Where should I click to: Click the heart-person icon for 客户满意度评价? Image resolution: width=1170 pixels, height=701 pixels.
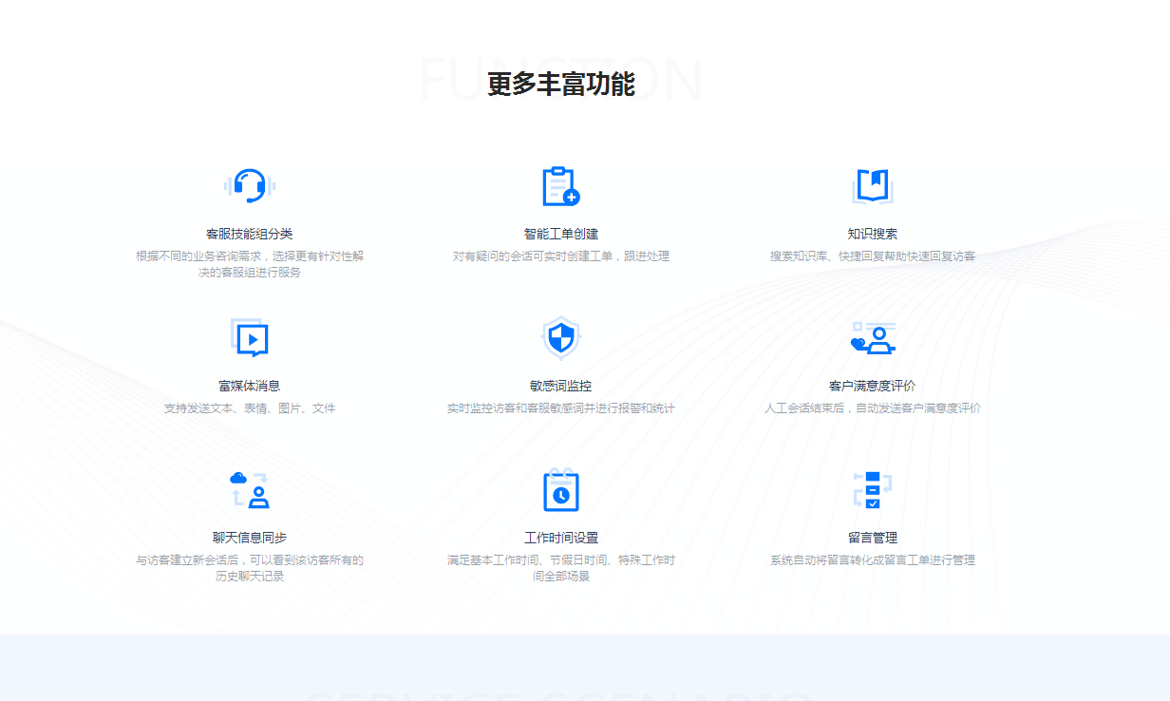point(872,338)
